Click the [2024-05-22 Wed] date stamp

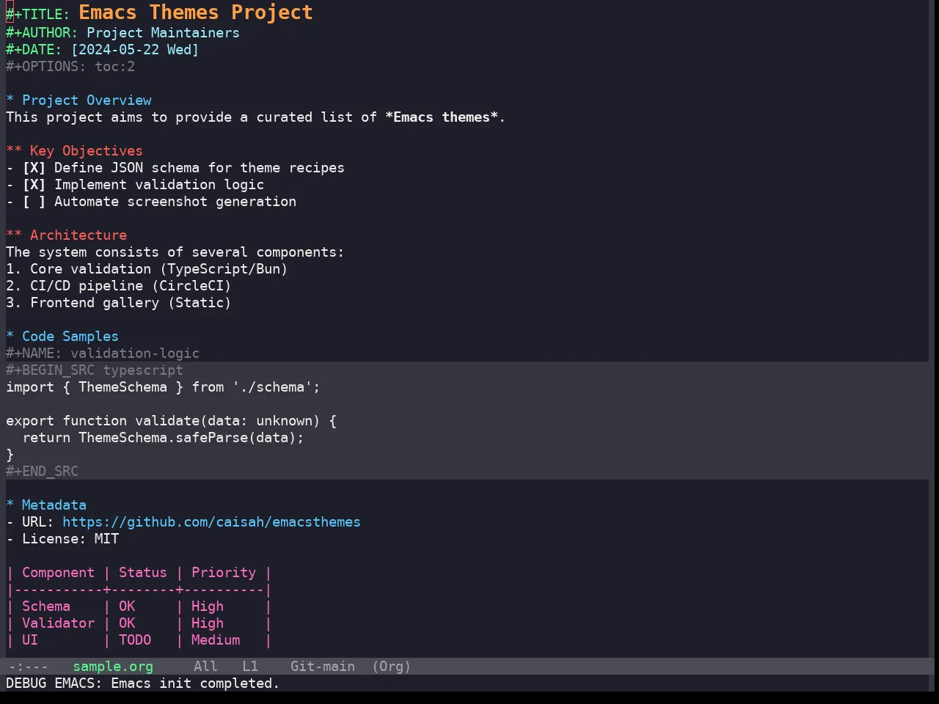135,50
